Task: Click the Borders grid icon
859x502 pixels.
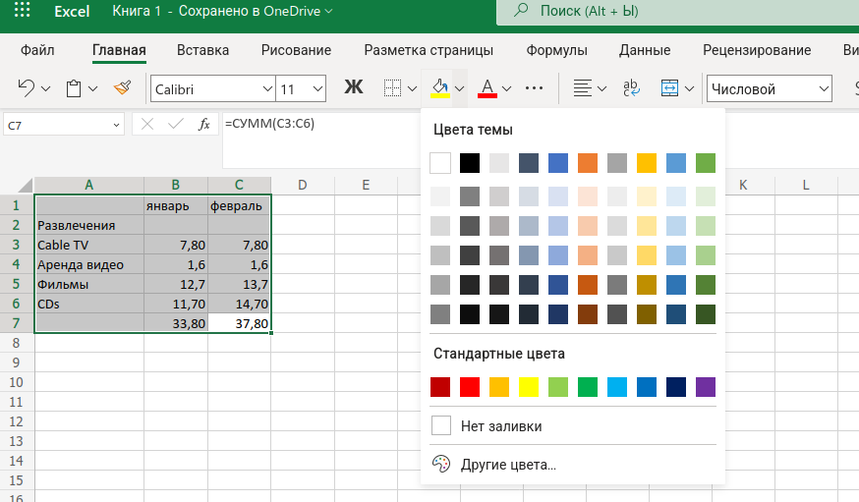Action: click(x=392, y=88)
